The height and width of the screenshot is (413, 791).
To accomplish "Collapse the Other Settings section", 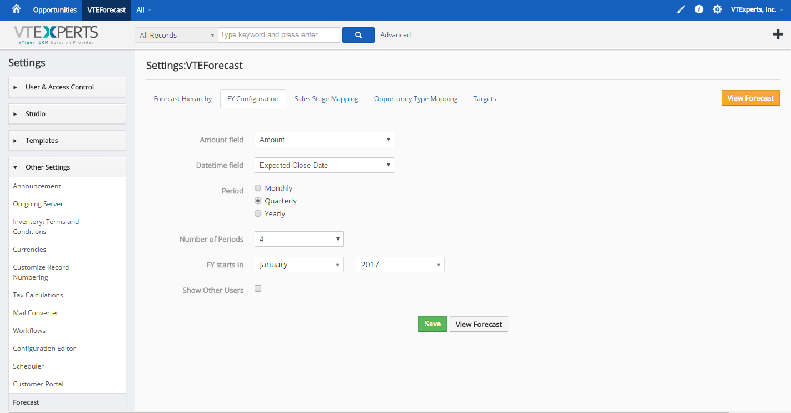I will click(67, 167).
